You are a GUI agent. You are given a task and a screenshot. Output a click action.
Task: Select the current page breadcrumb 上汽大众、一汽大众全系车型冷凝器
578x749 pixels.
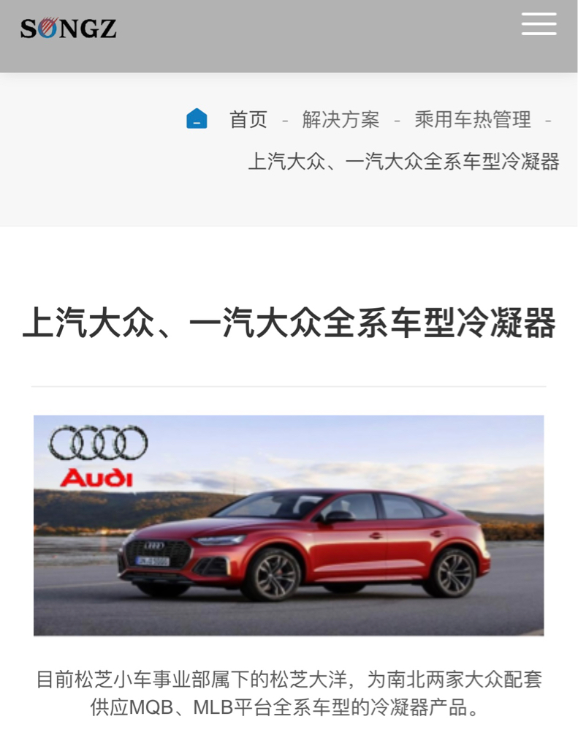coord(404,162)
